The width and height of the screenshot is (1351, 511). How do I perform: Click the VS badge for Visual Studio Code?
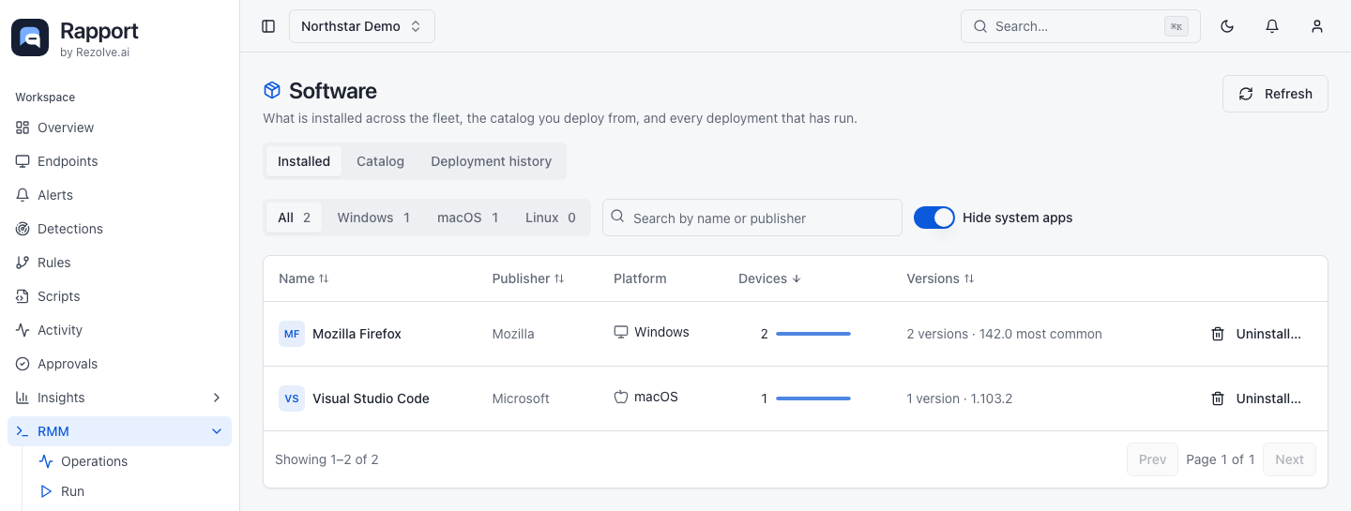(292, 398)
